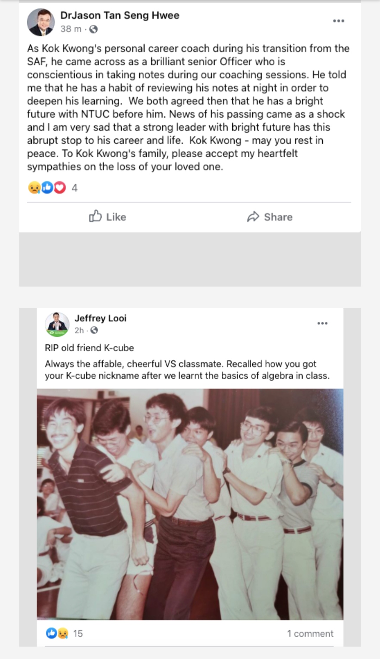Click the blue thumbs-up reaction on DrJason's post
The width and height of the screenshot is (380, 659).
point(47,188)
